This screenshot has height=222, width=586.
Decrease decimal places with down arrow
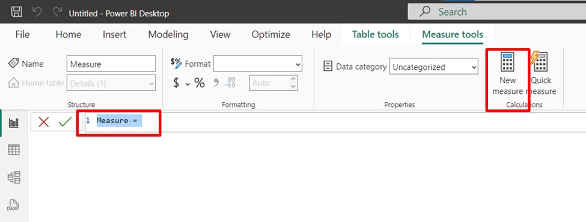[x=293, y=87]
